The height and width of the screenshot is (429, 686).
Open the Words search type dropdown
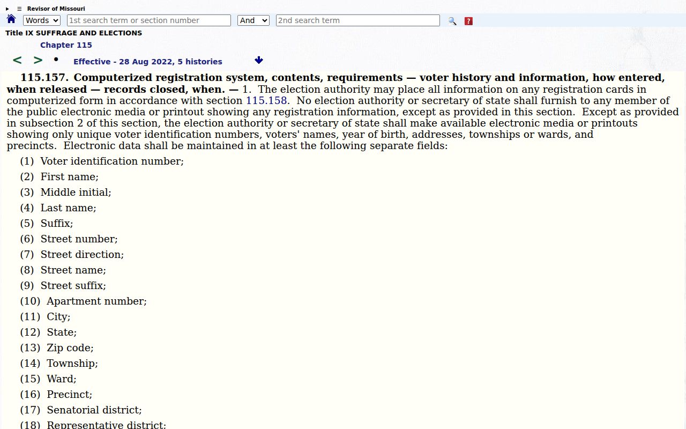[x=42, y=20]
